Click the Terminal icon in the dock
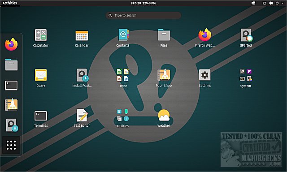The image size is (287, 172). click(x=11, y=86)
